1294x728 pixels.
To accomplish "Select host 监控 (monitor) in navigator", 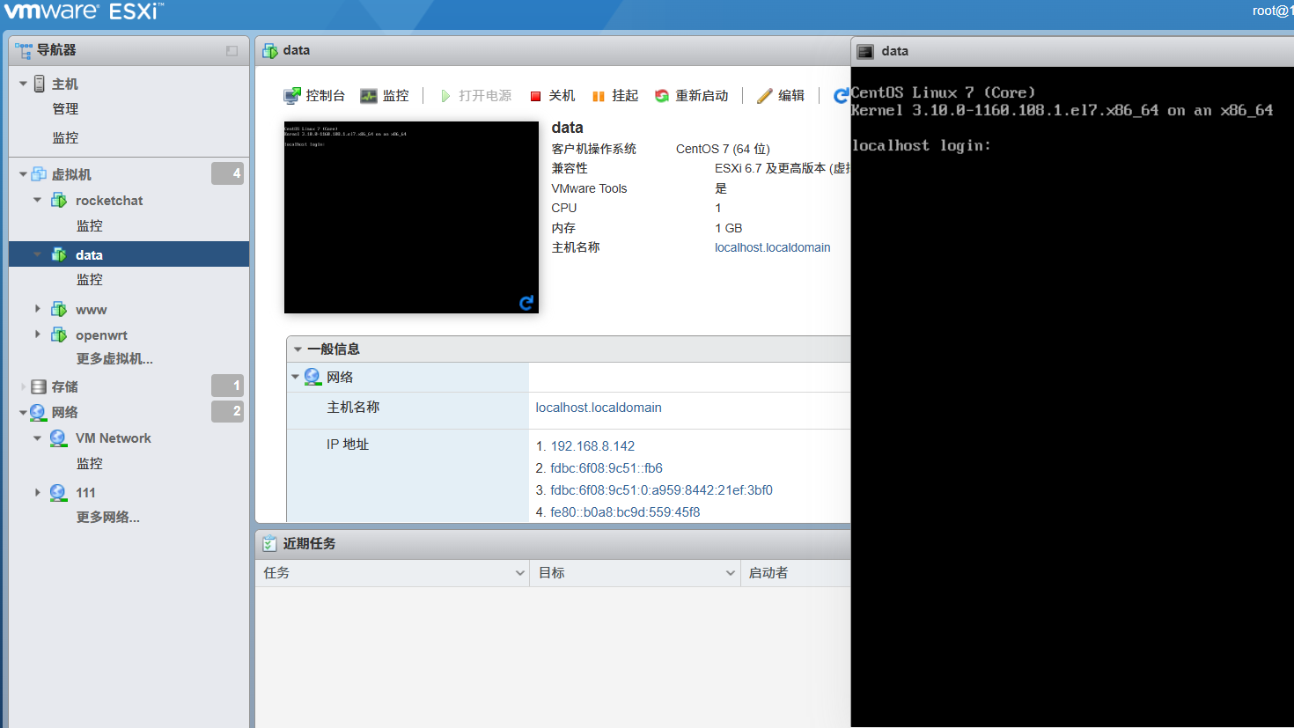I will pos(65,138).
